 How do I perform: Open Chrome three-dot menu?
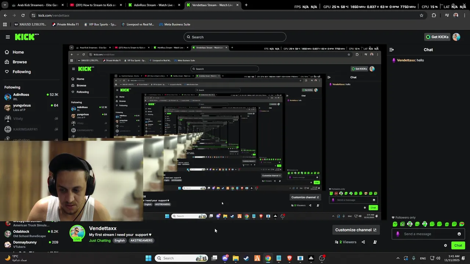(x=465, y=15)
